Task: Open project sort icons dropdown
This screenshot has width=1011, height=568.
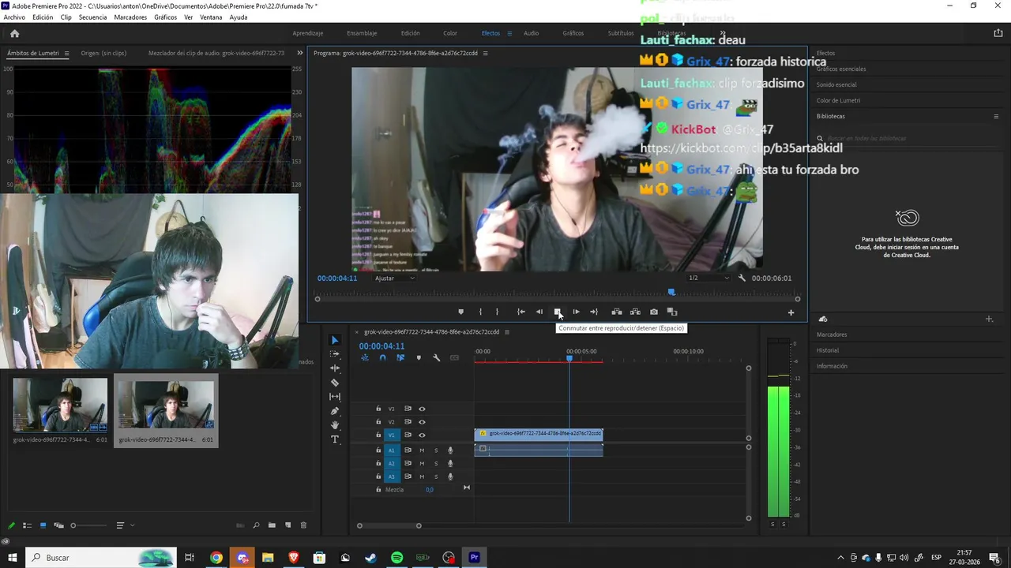Action: pyautogui.click(x=124, y=525)
